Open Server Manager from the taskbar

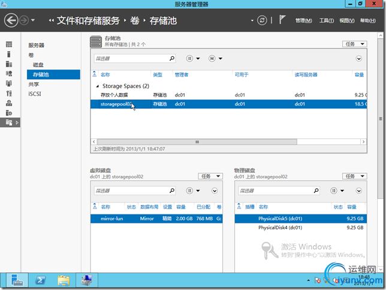[17, 280]
